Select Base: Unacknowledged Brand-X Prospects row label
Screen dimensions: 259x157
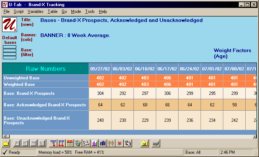click(x=45, y=120)
